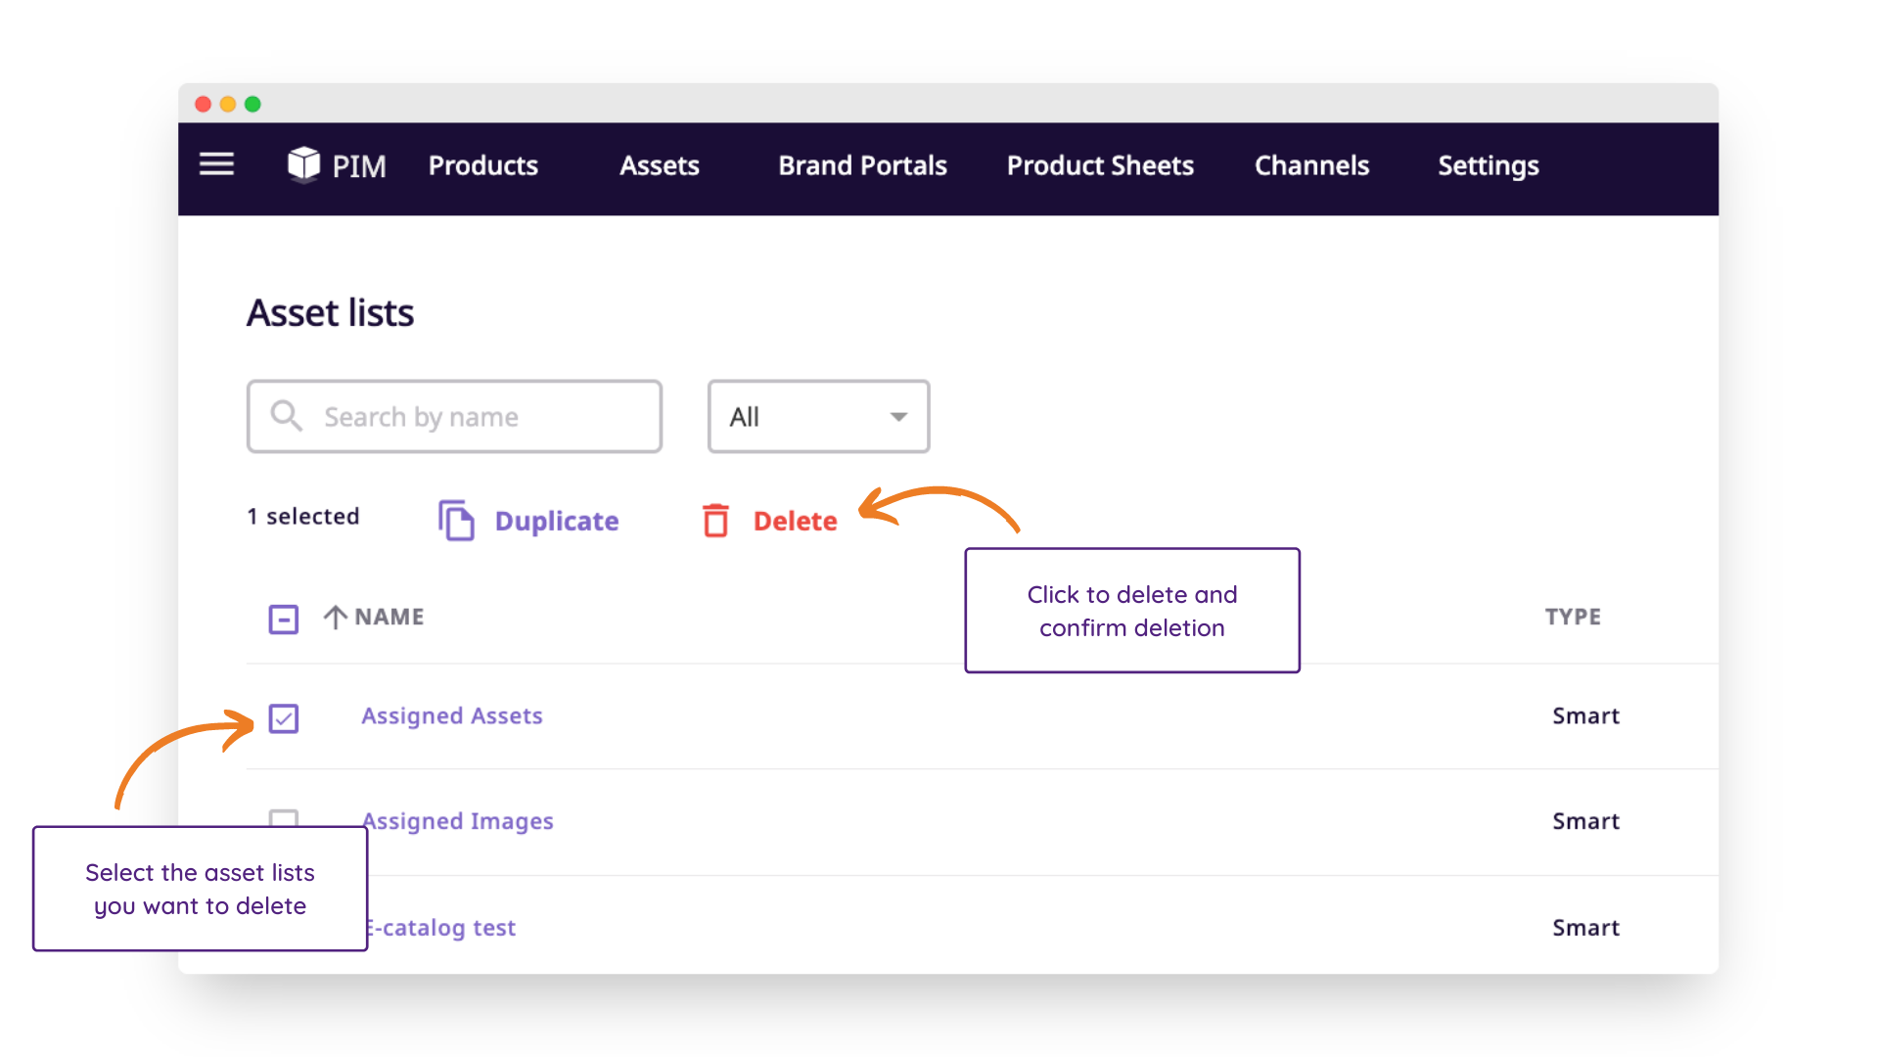Open the All type filter dropdown
The height and width of the screenshot is (1057, 1879).
click(x=818, y=416)
